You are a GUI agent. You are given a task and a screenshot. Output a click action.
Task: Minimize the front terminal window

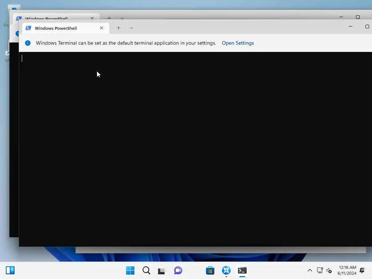(351, 27)
